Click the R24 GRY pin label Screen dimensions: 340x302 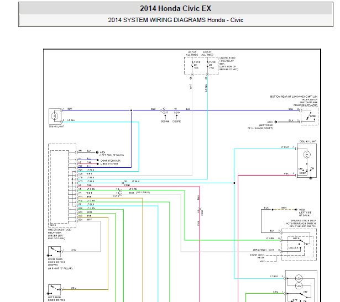click(x=85, y=220)
